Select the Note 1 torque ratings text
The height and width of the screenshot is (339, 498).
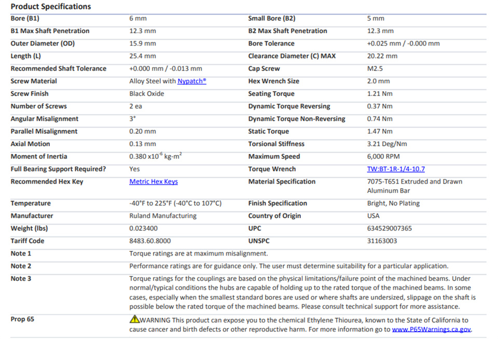[x=199, y=253]
